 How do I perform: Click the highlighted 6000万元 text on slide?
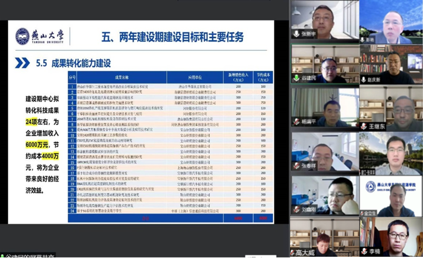click(x=37, y=144)
